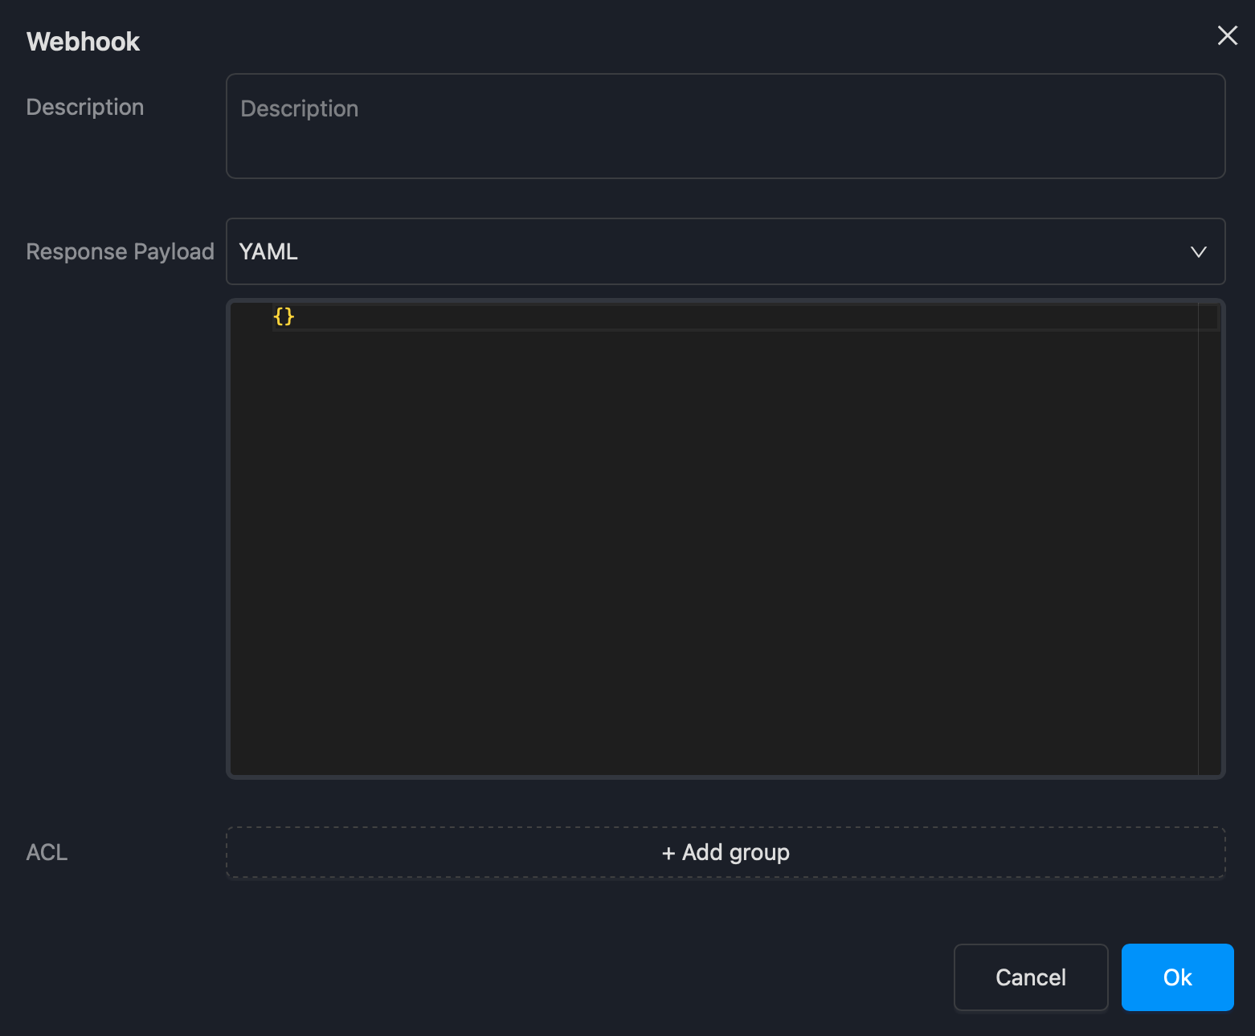
Task: Click inside the Description input field
Action: [726, 126]
